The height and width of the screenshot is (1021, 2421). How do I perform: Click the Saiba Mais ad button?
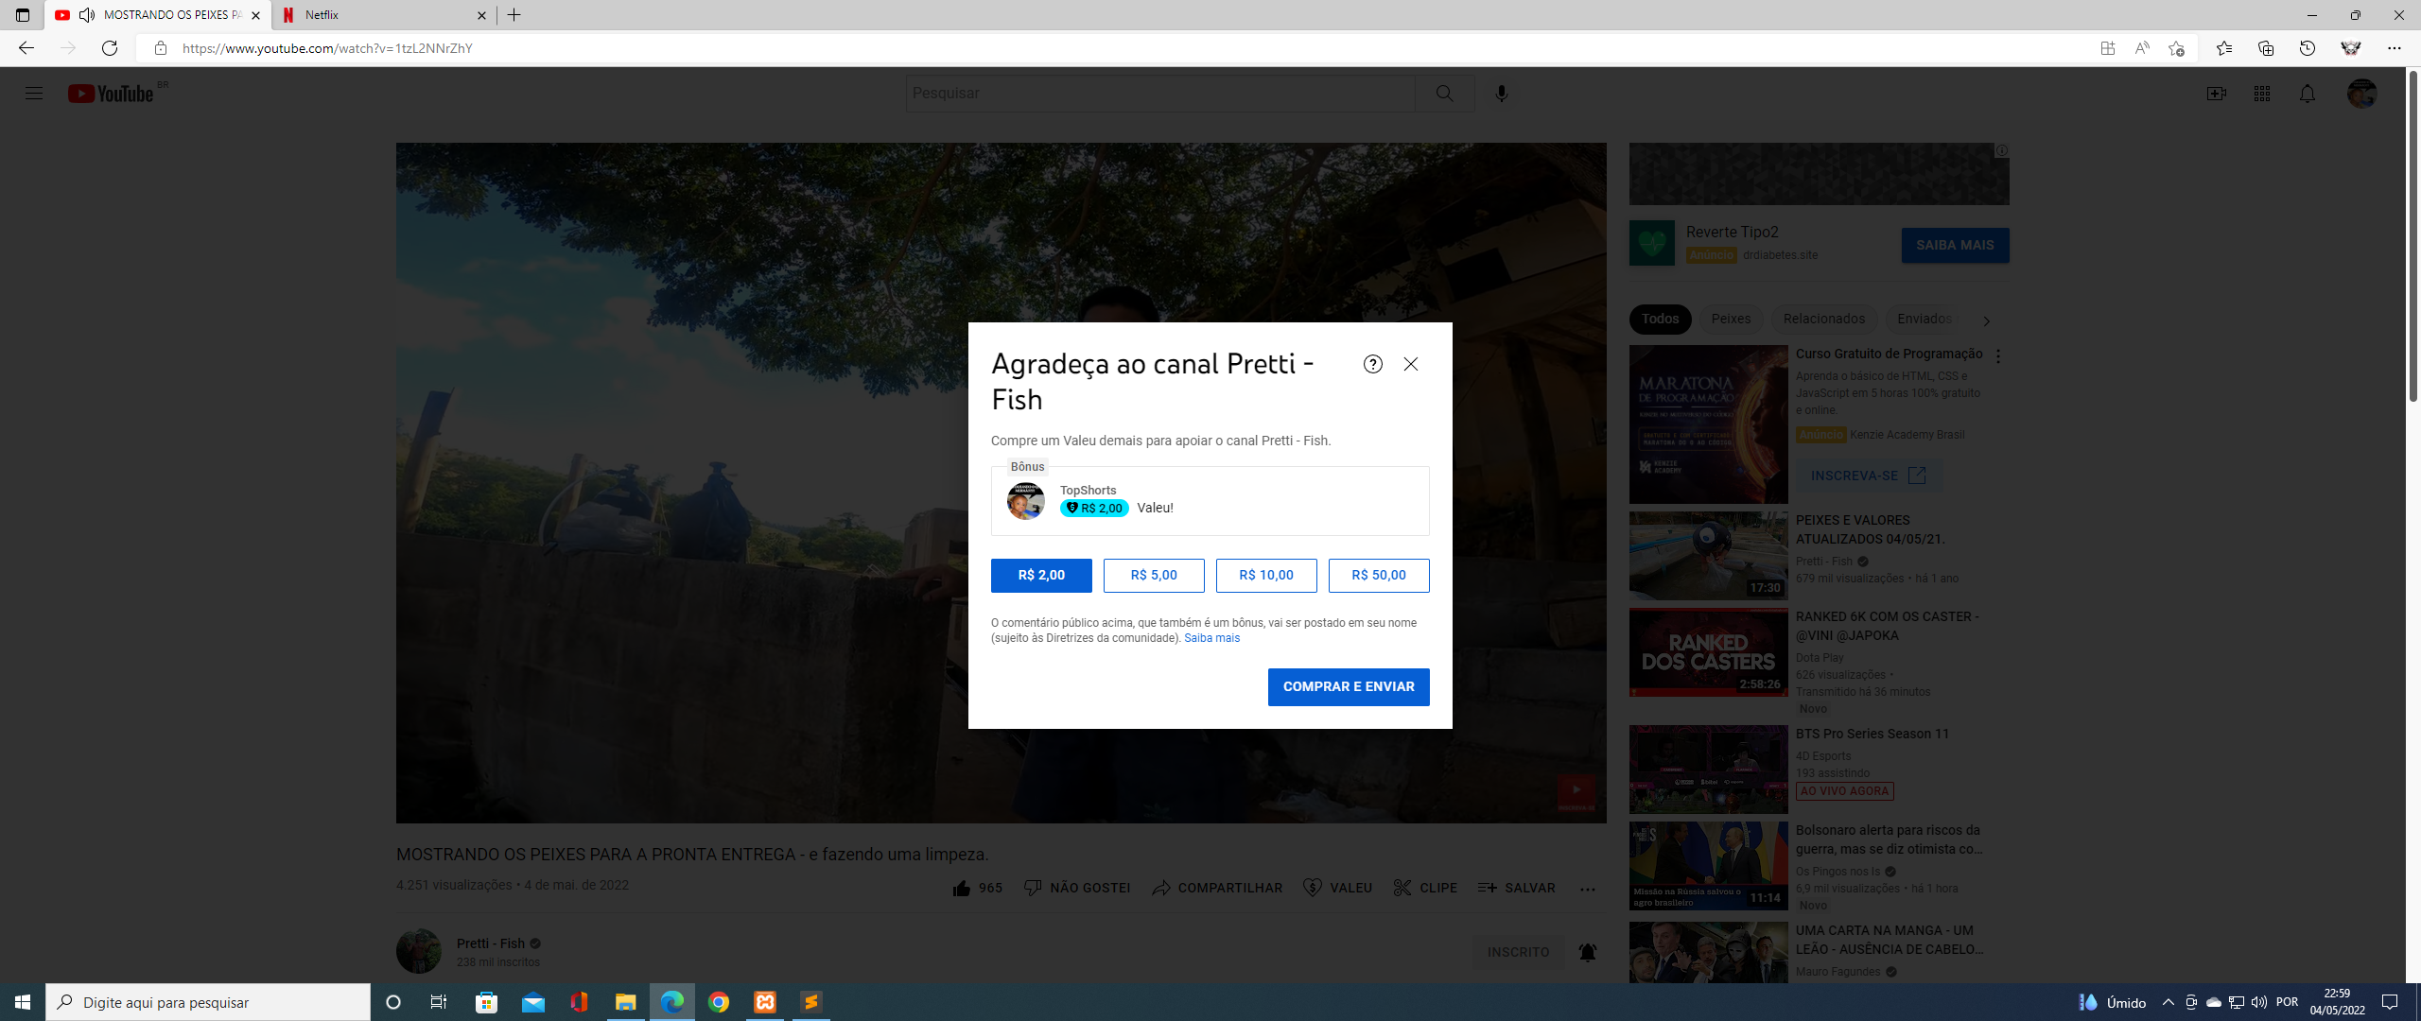tap(1955, 245)
